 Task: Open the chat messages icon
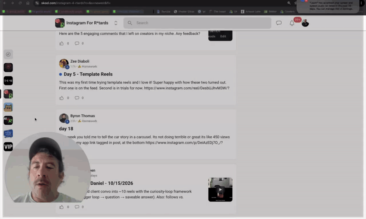tap(279, 23)
